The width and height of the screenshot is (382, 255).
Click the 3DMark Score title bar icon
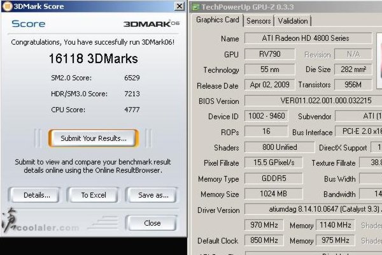[7, 6]
